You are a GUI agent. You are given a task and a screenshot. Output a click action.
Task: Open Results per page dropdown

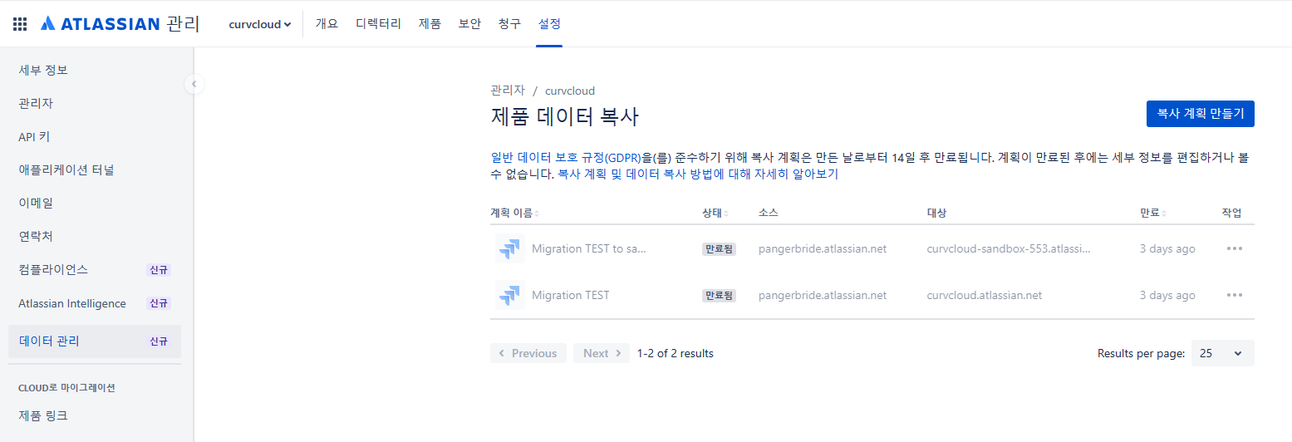[x=1222, y=353]
